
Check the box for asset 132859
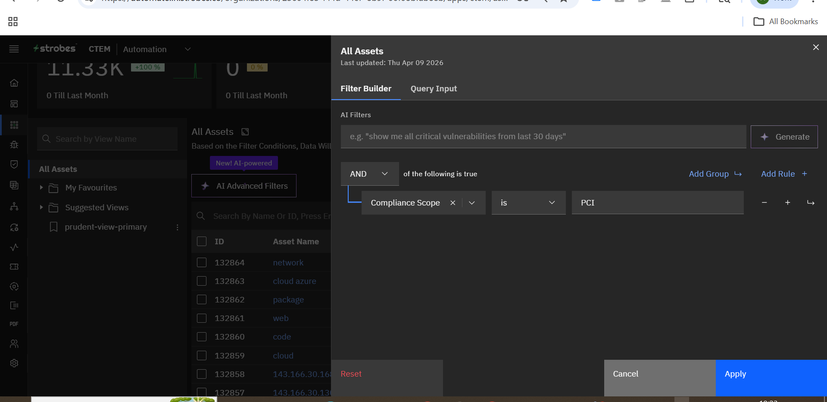202,355
